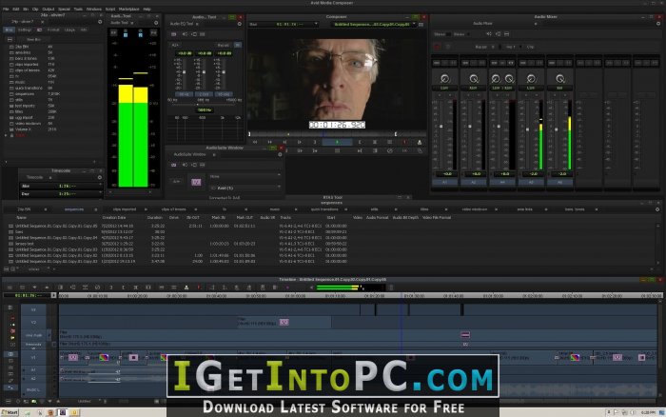The image size is (666, 417).
Task: Open the Avid (1) dropdown in the AudioSuite Window
Action: click(245, 188)
